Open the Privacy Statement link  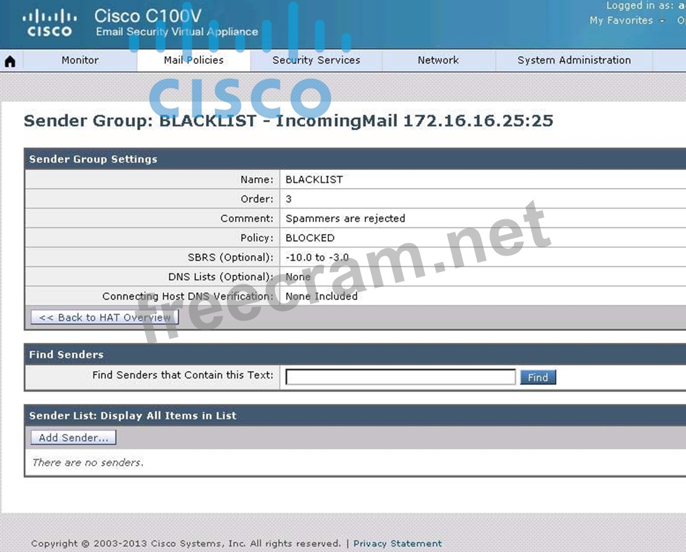[x=397, y=543]
